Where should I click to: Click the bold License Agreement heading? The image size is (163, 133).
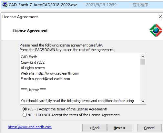click(x=30, y=31)
